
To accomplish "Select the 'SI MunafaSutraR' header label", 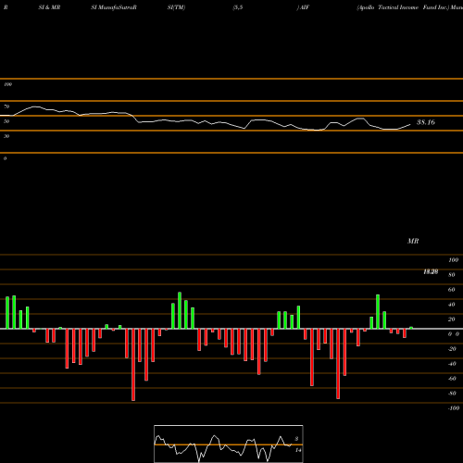I will [114, 7].
